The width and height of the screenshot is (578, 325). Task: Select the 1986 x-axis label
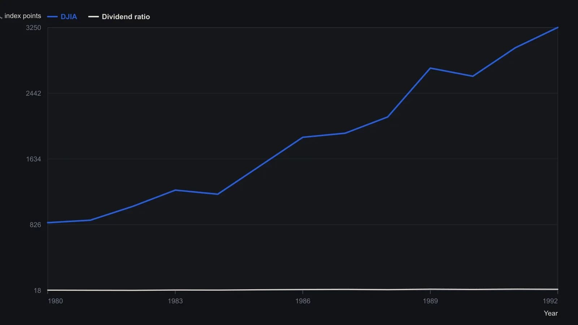[303, 301]
